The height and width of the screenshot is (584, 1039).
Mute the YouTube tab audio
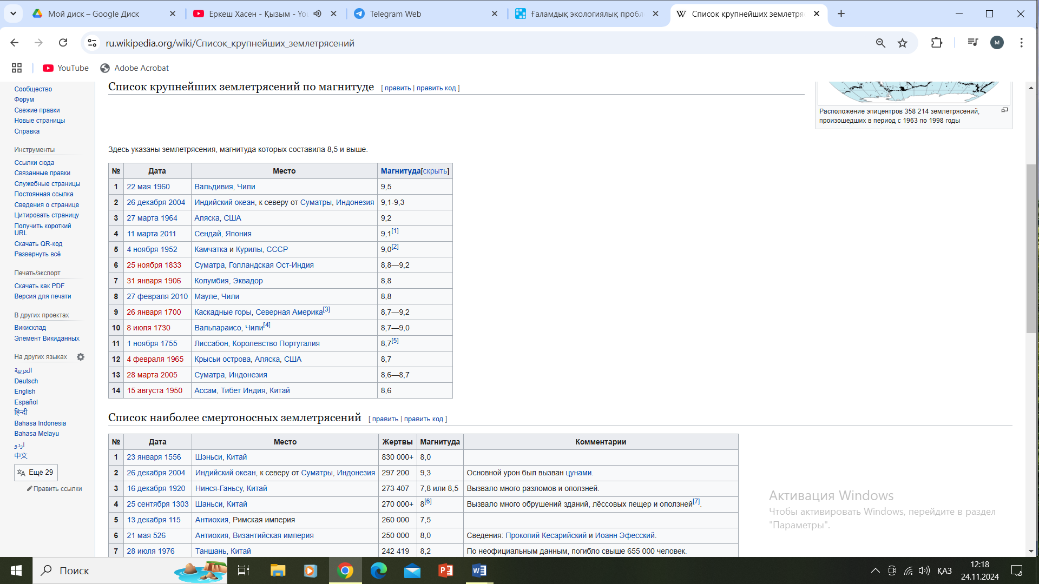tap(318, 14)
